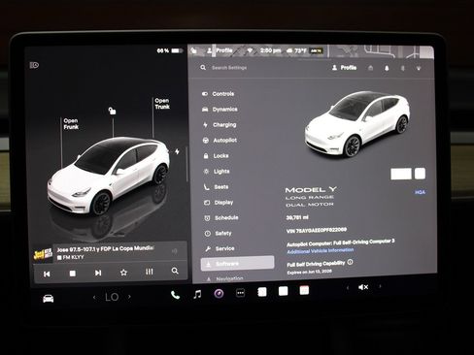Viewport: 474px width, 355px height.
Task: Tap the HomeLink garage icon in header
Action: pyautogui.click(x=371, y=68)
